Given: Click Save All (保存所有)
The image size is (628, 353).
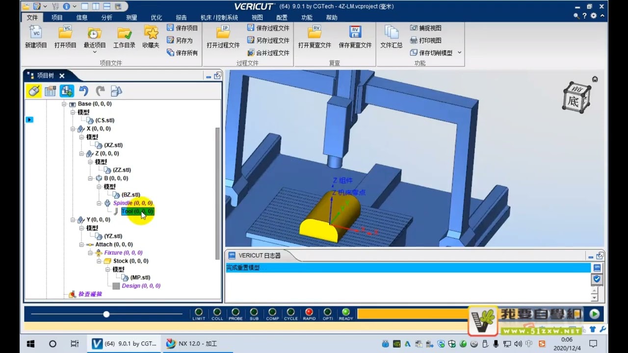Looking at the screenshot, I should [182, 52].
